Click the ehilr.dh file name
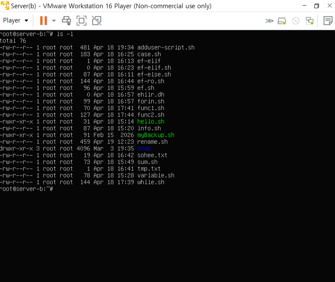 click(151, 95)
